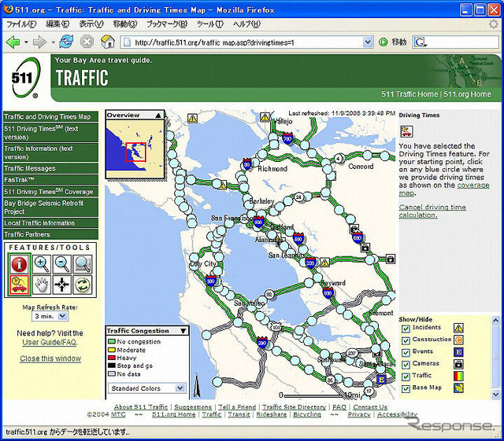Image resolution: width=504 pixels, height=441 pixels.
Task: Click the 511 logo
Action: [x=26, y=78]
